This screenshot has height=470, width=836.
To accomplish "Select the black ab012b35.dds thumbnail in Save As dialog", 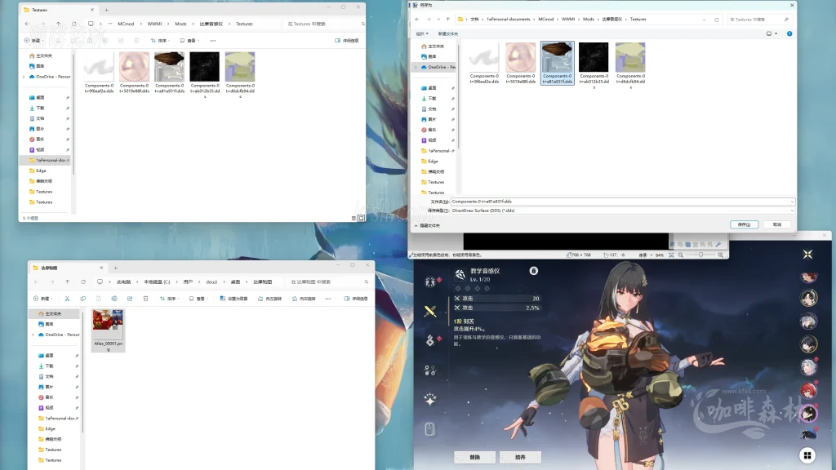I will pos(594,59).
